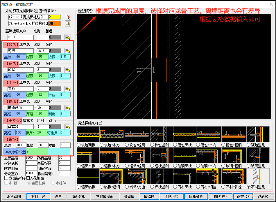This screenshot has height=202, width=276.
Task: Click layer pick icon beside Structure row
Action: click(x=68, y=24)
